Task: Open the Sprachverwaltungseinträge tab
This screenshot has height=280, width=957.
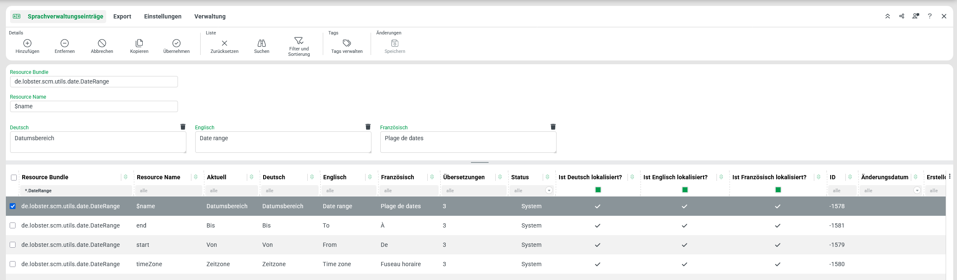Action: pos(58,16)
